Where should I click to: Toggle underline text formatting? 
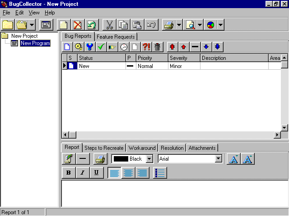[96, 173]
